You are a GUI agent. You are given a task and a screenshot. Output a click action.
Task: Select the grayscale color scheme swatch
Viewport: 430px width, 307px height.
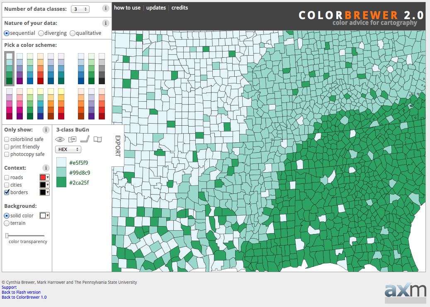point(102,69)
